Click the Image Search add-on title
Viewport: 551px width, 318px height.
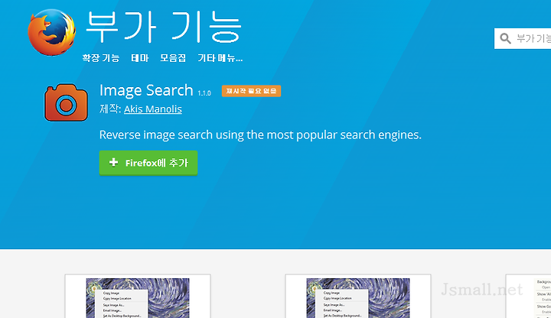pos(146,90)
